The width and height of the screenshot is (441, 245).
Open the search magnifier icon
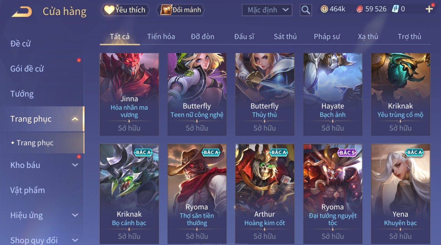(306, 10)
